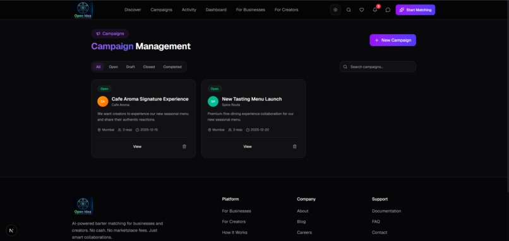Delete New Tasting Menu Launch via trash icon
Image resolution: width=509 pixels, height=241 pixels.
tap(295, 146)
